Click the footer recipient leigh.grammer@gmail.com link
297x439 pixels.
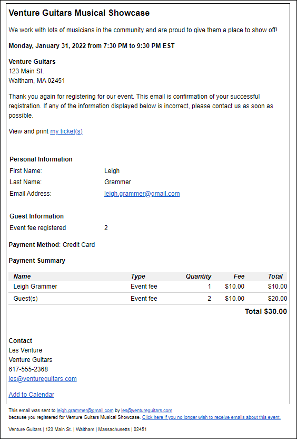[85, 411]
